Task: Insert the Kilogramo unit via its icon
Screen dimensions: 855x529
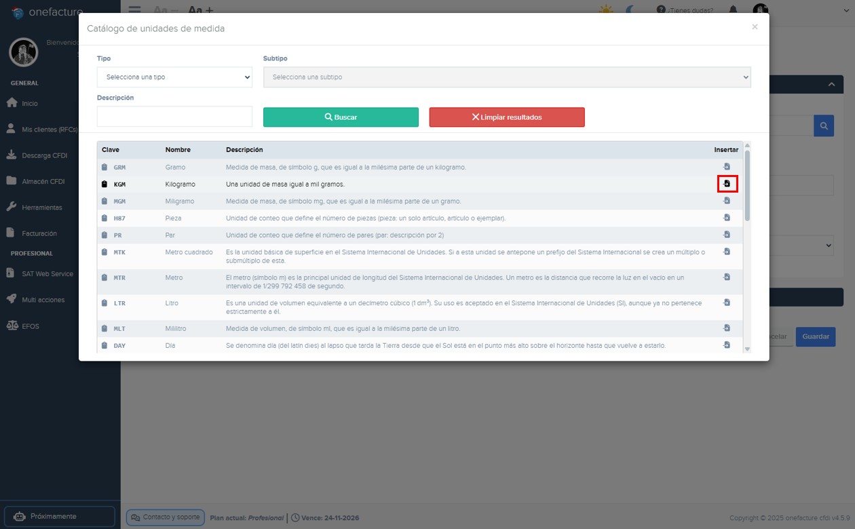Action: (x=727, y=183)
